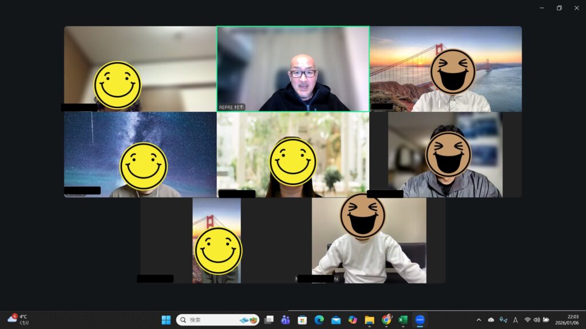This screenshot has height=329, width=586.
Task: Switch to Google Chrome in the taskbar
Action: [x=387, y=320]
